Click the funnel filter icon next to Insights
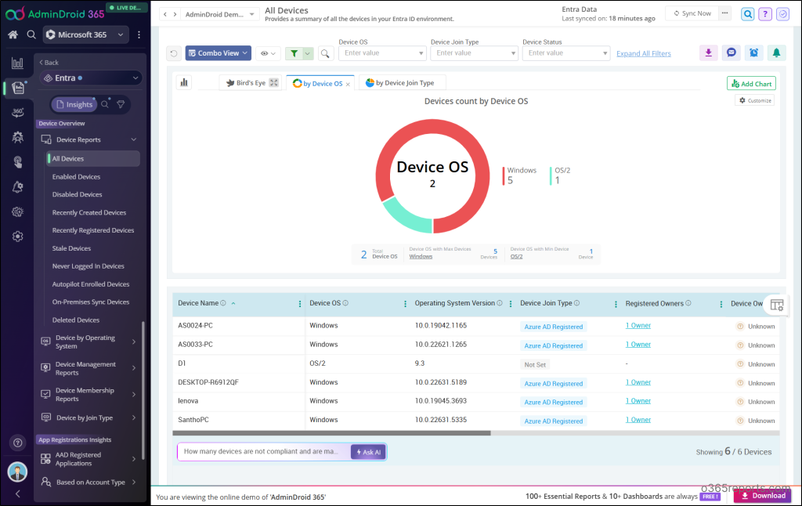802x506 pixels. pyautogui.click(x=121, y=104)
